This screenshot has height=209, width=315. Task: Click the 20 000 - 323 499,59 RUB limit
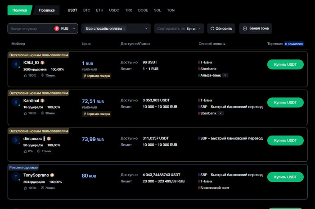[x=163, y=181]
